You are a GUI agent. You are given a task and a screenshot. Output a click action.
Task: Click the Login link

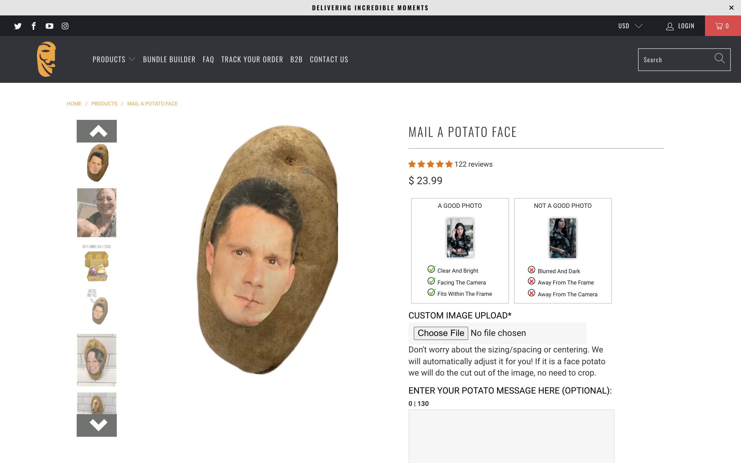680,26
